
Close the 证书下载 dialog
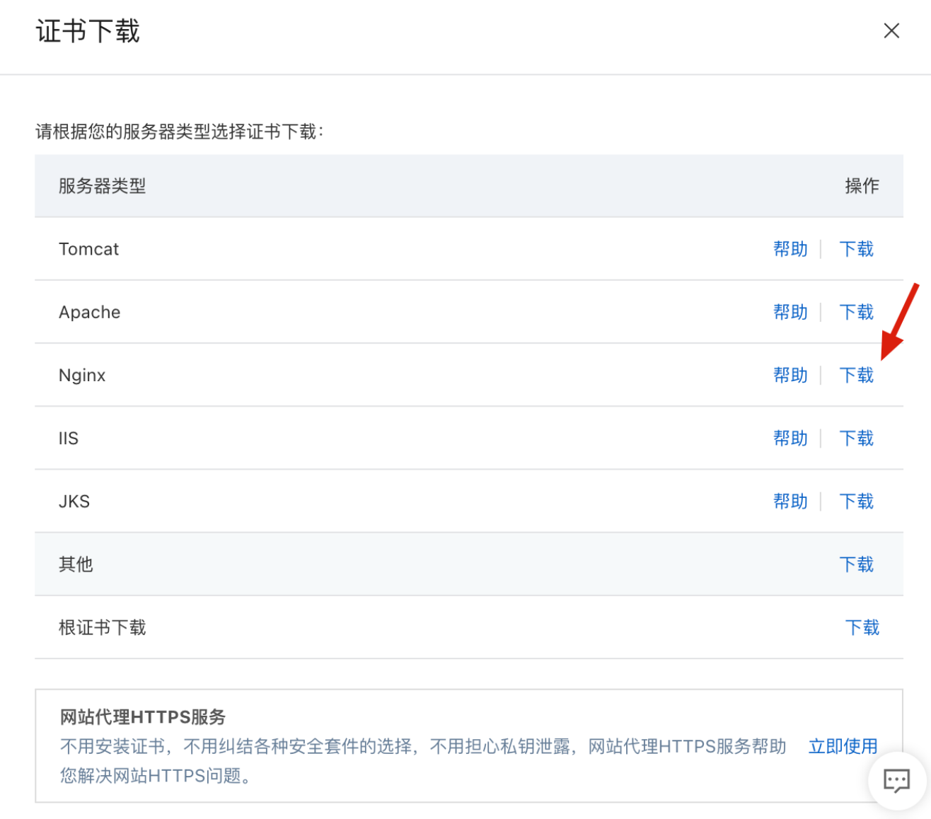coord(891,30)
